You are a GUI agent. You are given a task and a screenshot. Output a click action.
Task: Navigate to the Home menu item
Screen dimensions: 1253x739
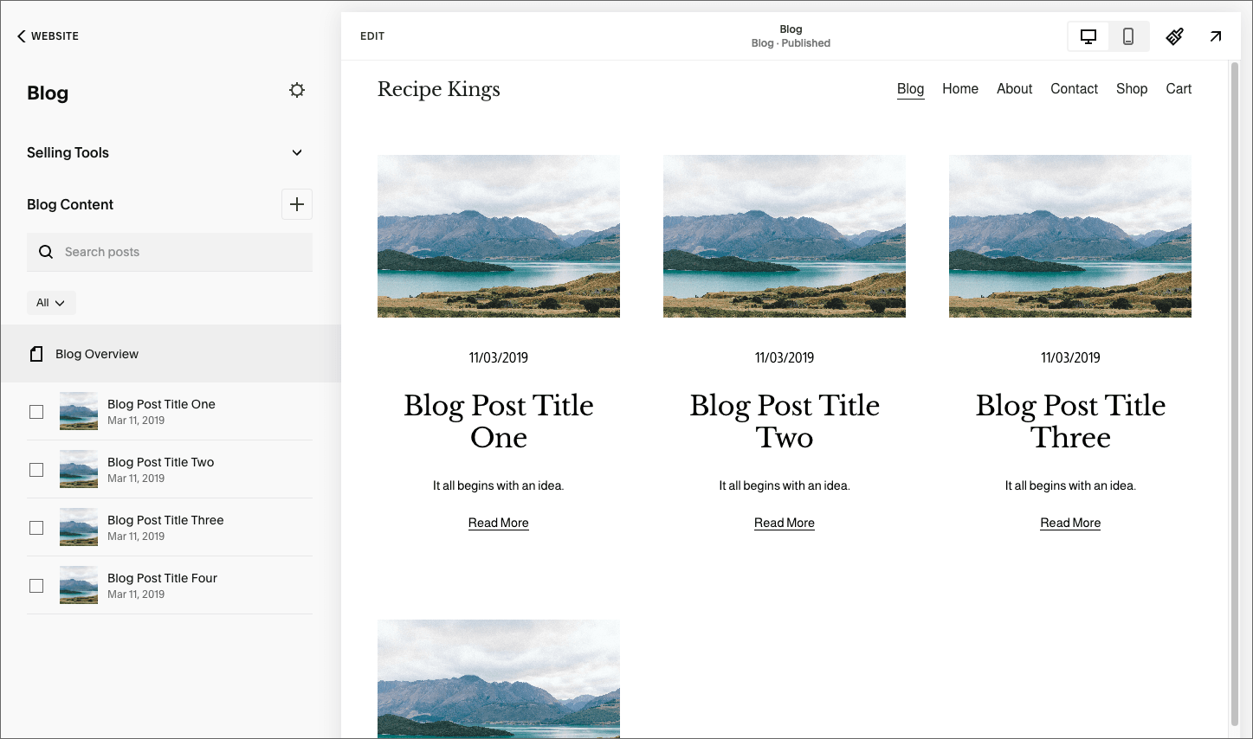(x=960, y=88)
